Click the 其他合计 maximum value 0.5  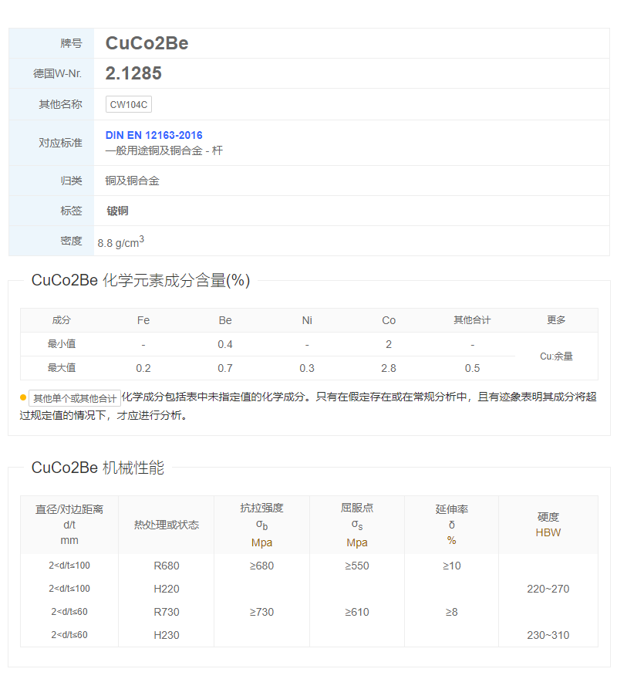472,368
